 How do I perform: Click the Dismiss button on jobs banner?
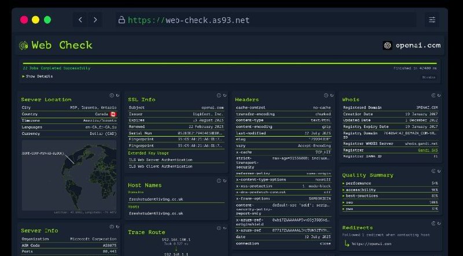pos(428,77)
